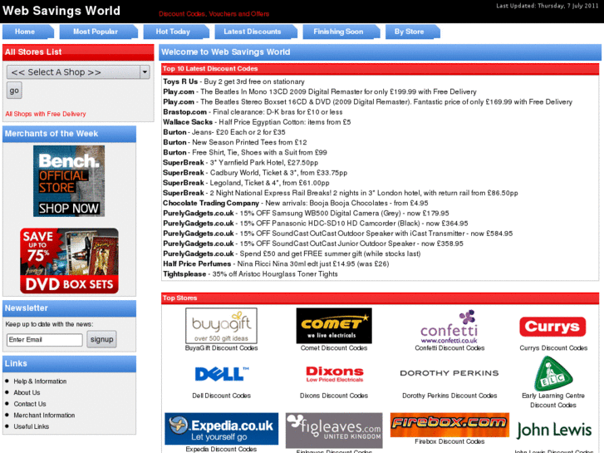Image resolution: width=604 pixels, height=453 pixels.
Task: Click the BuyaGift logo
Action: pyautogui.click(x=221, y=326)
